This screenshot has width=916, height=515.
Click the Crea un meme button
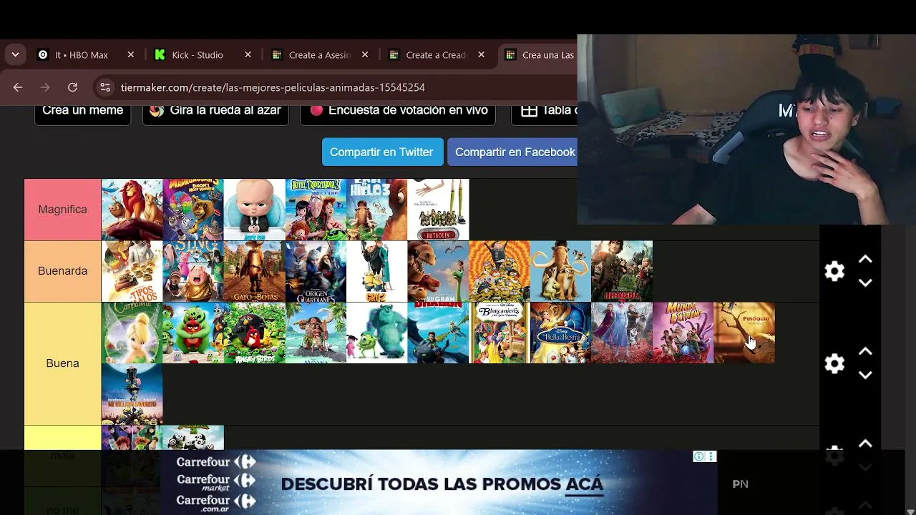pyautogui.click(x=83, y=112)
